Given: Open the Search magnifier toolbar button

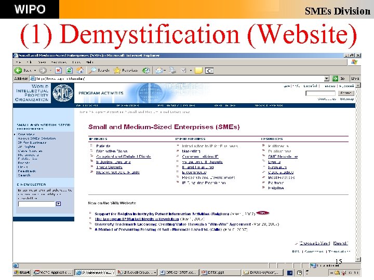Looking at the screenshot, I should tap(99, 70).
